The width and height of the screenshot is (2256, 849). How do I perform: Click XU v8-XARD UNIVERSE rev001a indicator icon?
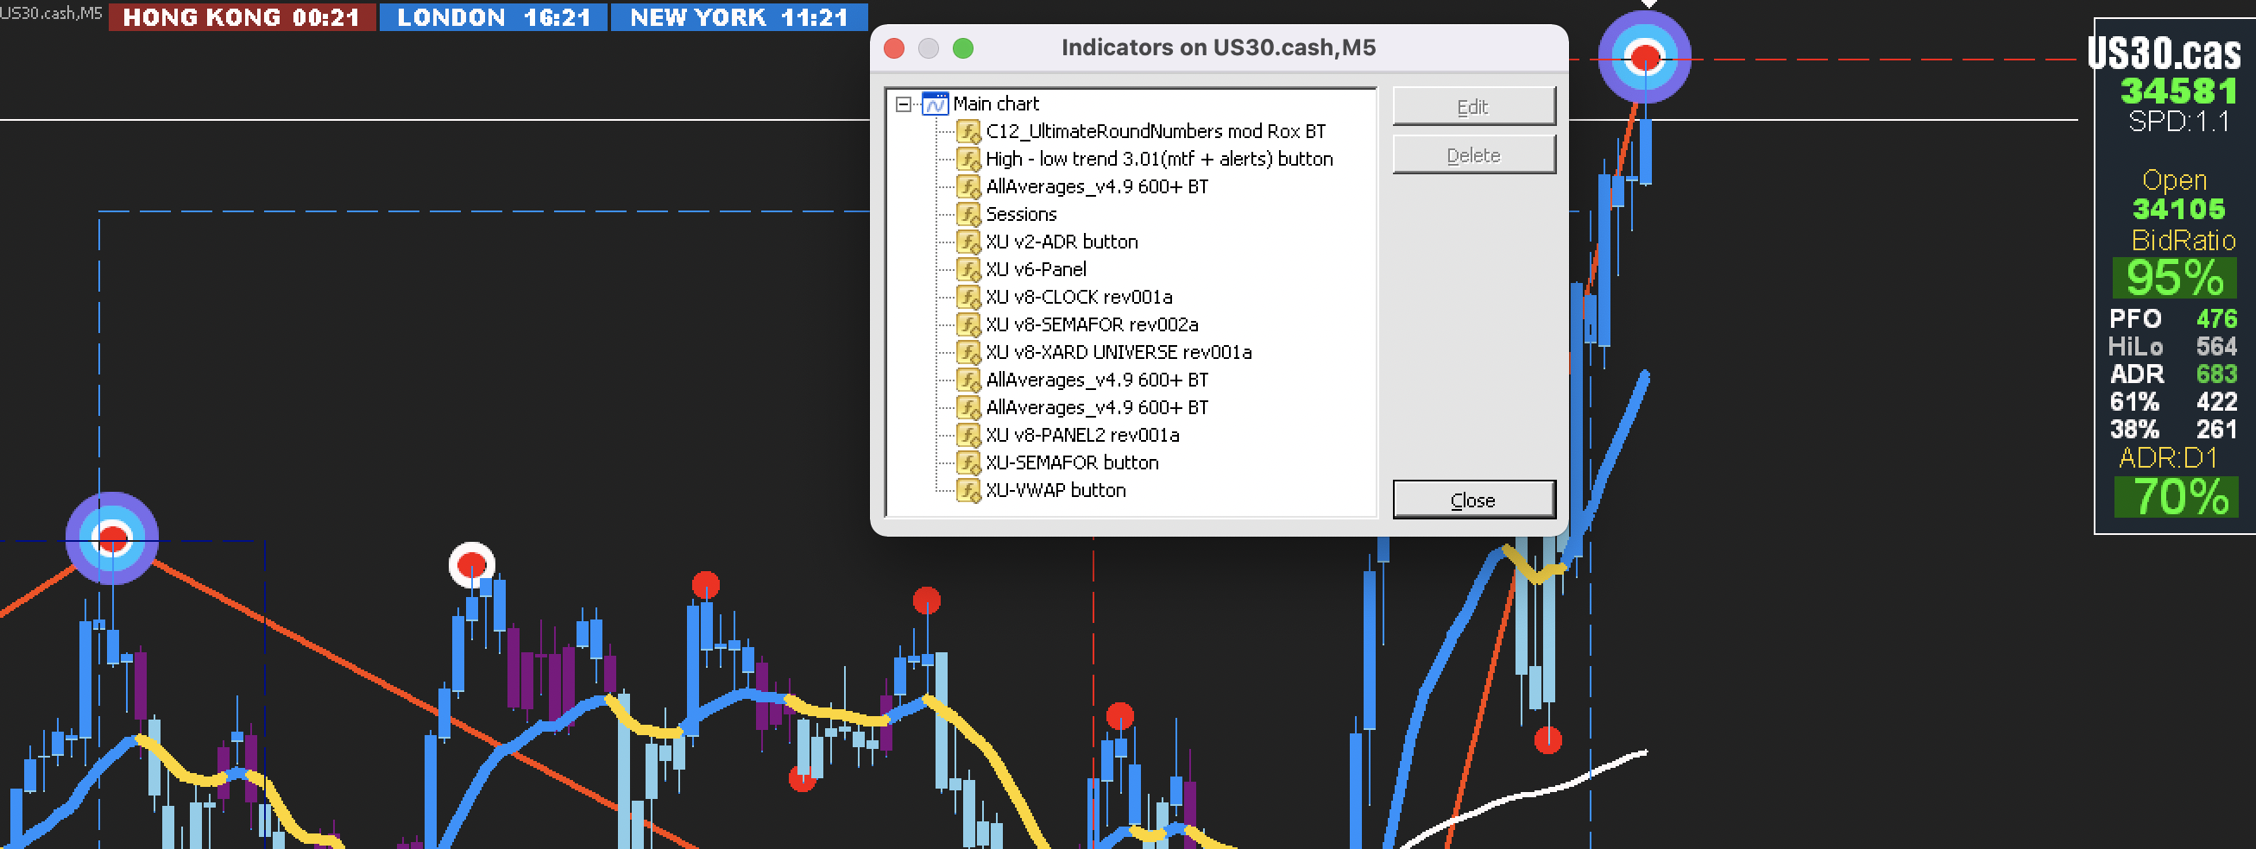[x=967, y=352]
